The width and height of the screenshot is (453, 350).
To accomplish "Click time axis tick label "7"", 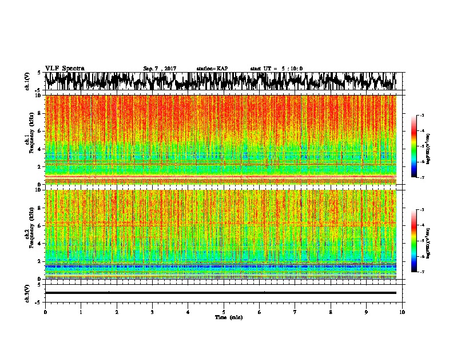I will coord(295,312).
